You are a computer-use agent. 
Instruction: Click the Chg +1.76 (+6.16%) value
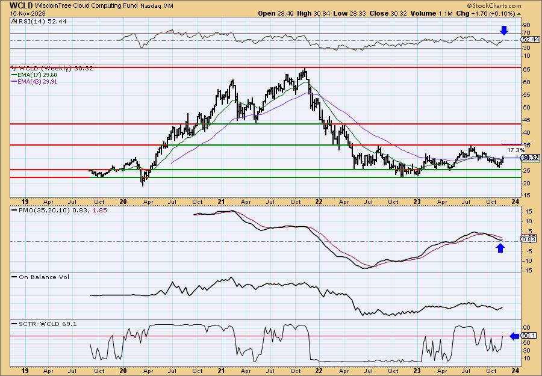pos(485,13)
